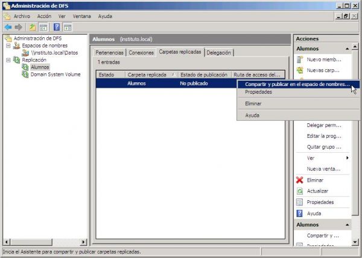Choose Eliminar in the context menu
This screenshot has height=258, width=362.
pos(253,103)
